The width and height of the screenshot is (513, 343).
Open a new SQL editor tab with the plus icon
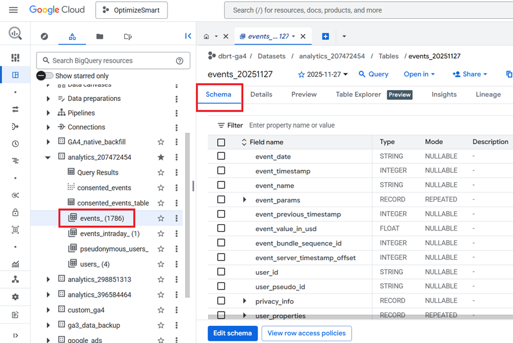pyautogui.click(x=325, y=35)
